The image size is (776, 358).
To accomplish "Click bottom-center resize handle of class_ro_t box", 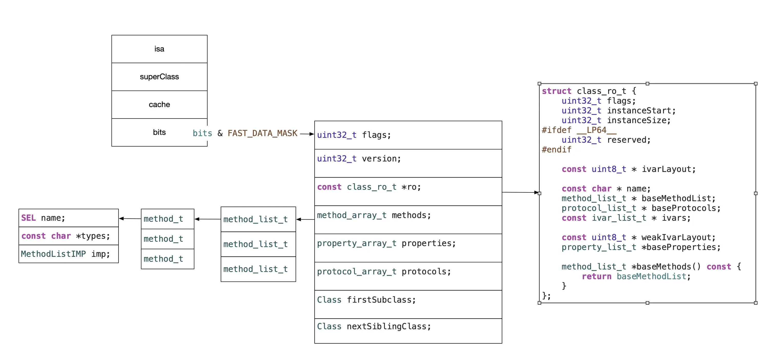I will click(647, 303).
